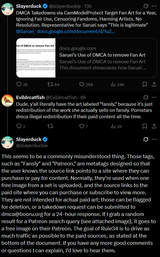The height and width of the screenshot is (257, 160).
Task: Share Evildrcatfish's reply
Action: (154, 126)
